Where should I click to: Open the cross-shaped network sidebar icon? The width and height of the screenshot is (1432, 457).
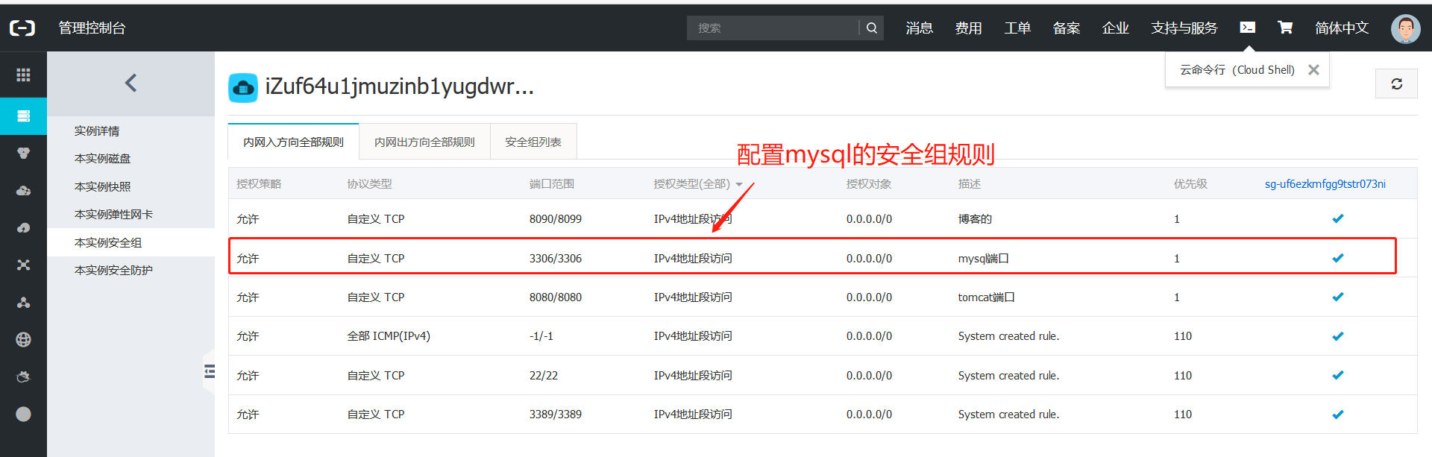[23, 265]
